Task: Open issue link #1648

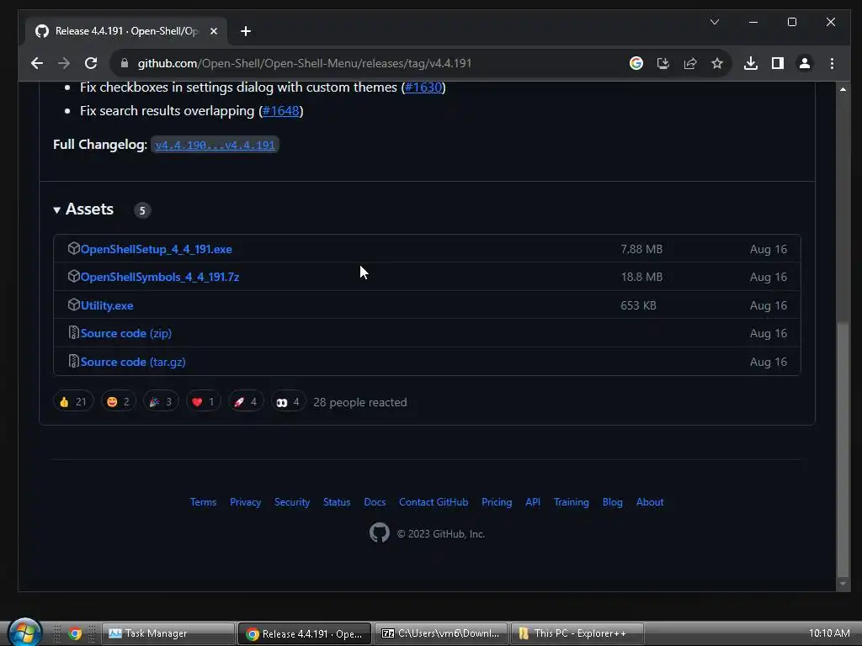Action: [x=281, y=111]
